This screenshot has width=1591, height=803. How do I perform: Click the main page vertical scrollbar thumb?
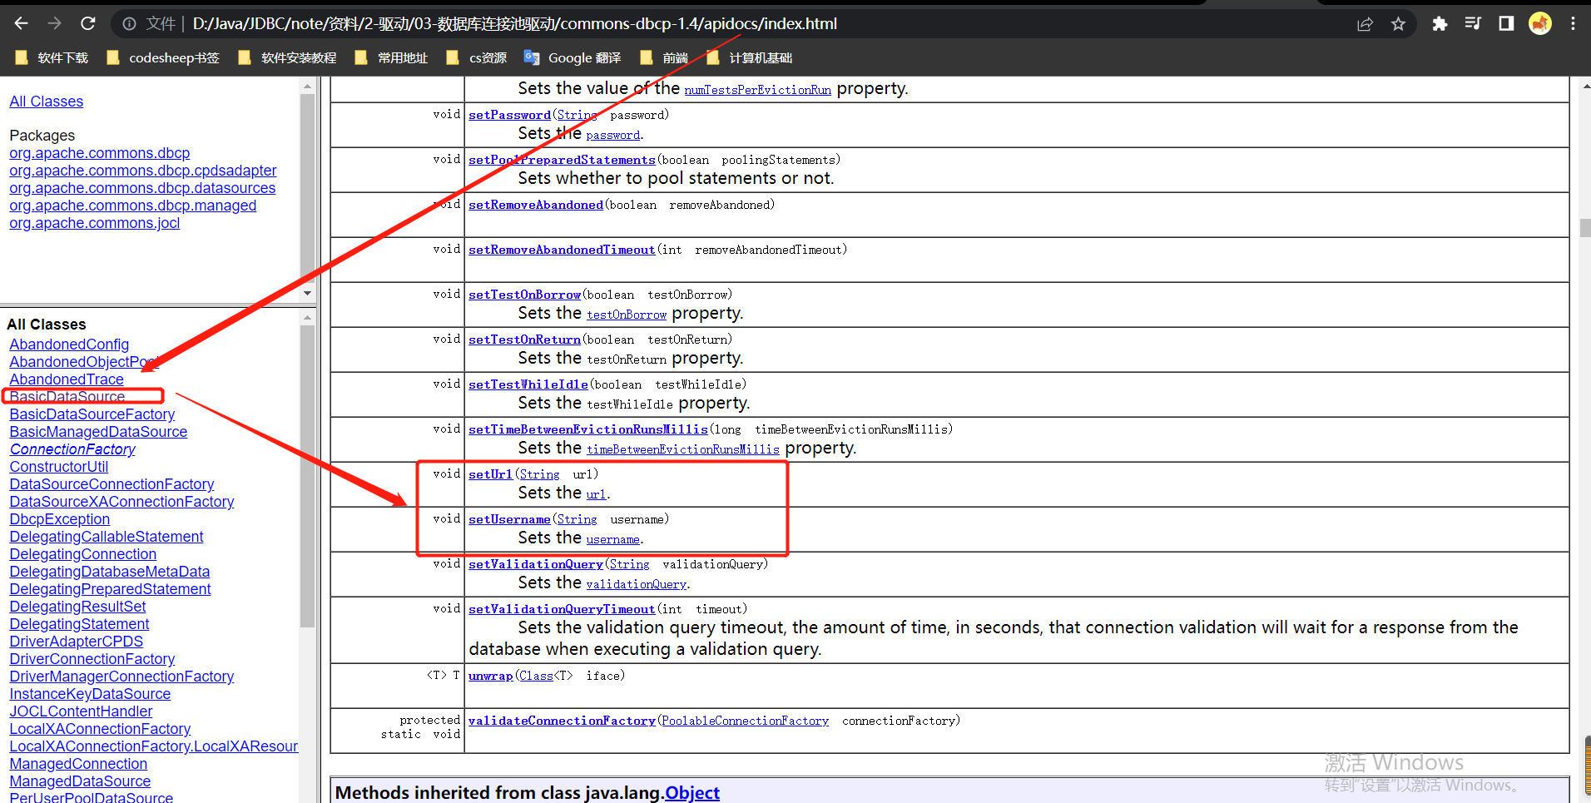[1585, 228]
